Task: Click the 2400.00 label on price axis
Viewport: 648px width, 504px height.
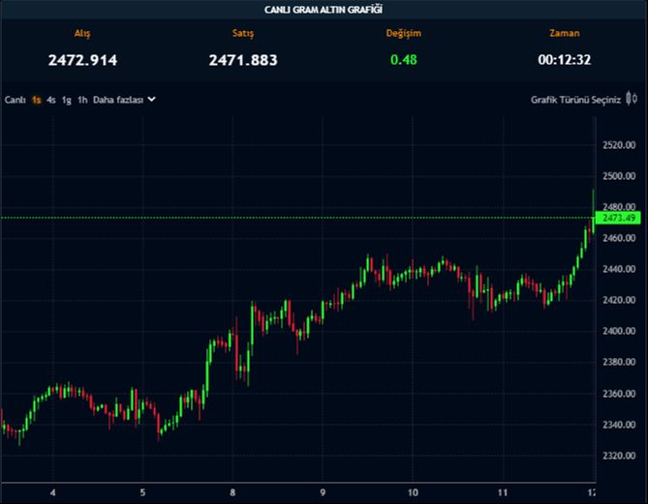Action: tap(617, 331)
